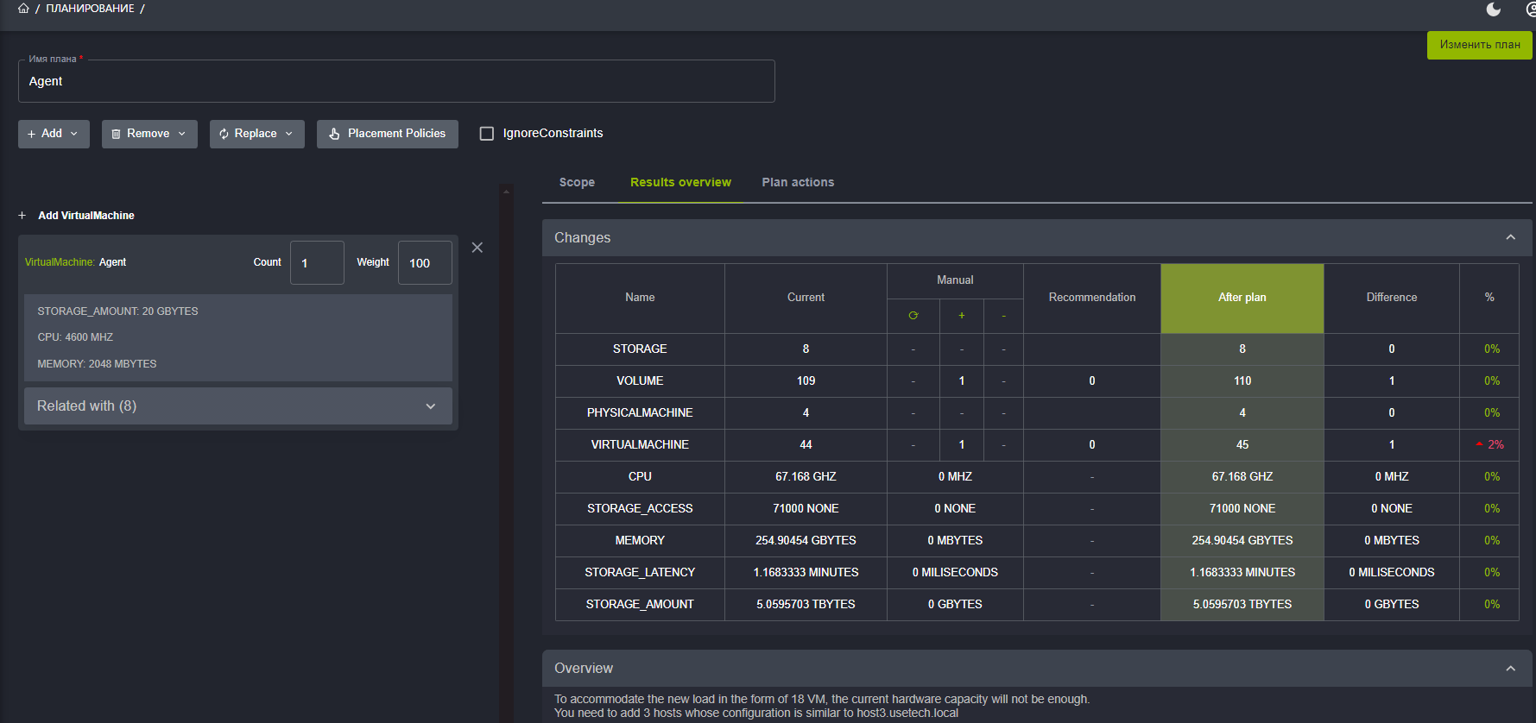Click the Recommendation column header
This screenshot has width=1536, height=723.
click(1092, 298)
